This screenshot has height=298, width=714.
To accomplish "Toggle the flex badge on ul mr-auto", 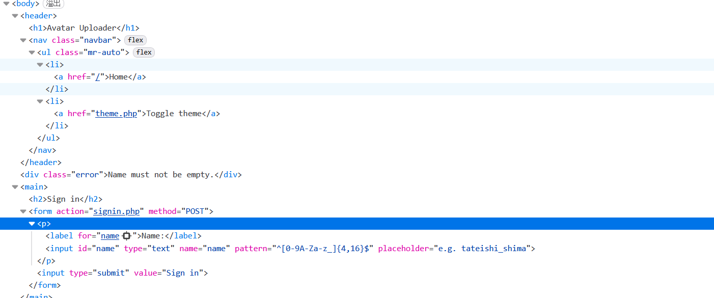I will [x=144, y=52].
